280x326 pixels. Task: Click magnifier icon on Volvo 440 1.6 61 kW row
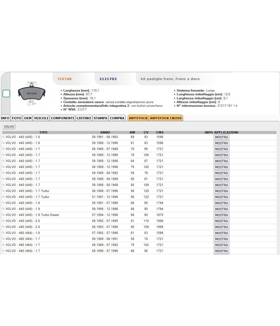(x=3, y=143)
